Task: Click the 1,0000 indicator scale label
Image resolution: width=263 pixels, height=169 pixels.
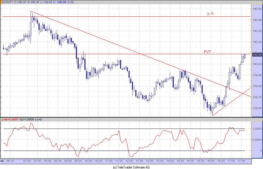Action: [257, 129]
